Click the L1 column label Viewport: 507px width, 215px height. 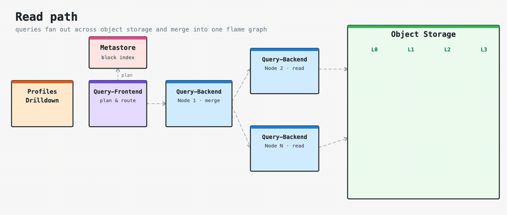411,50
